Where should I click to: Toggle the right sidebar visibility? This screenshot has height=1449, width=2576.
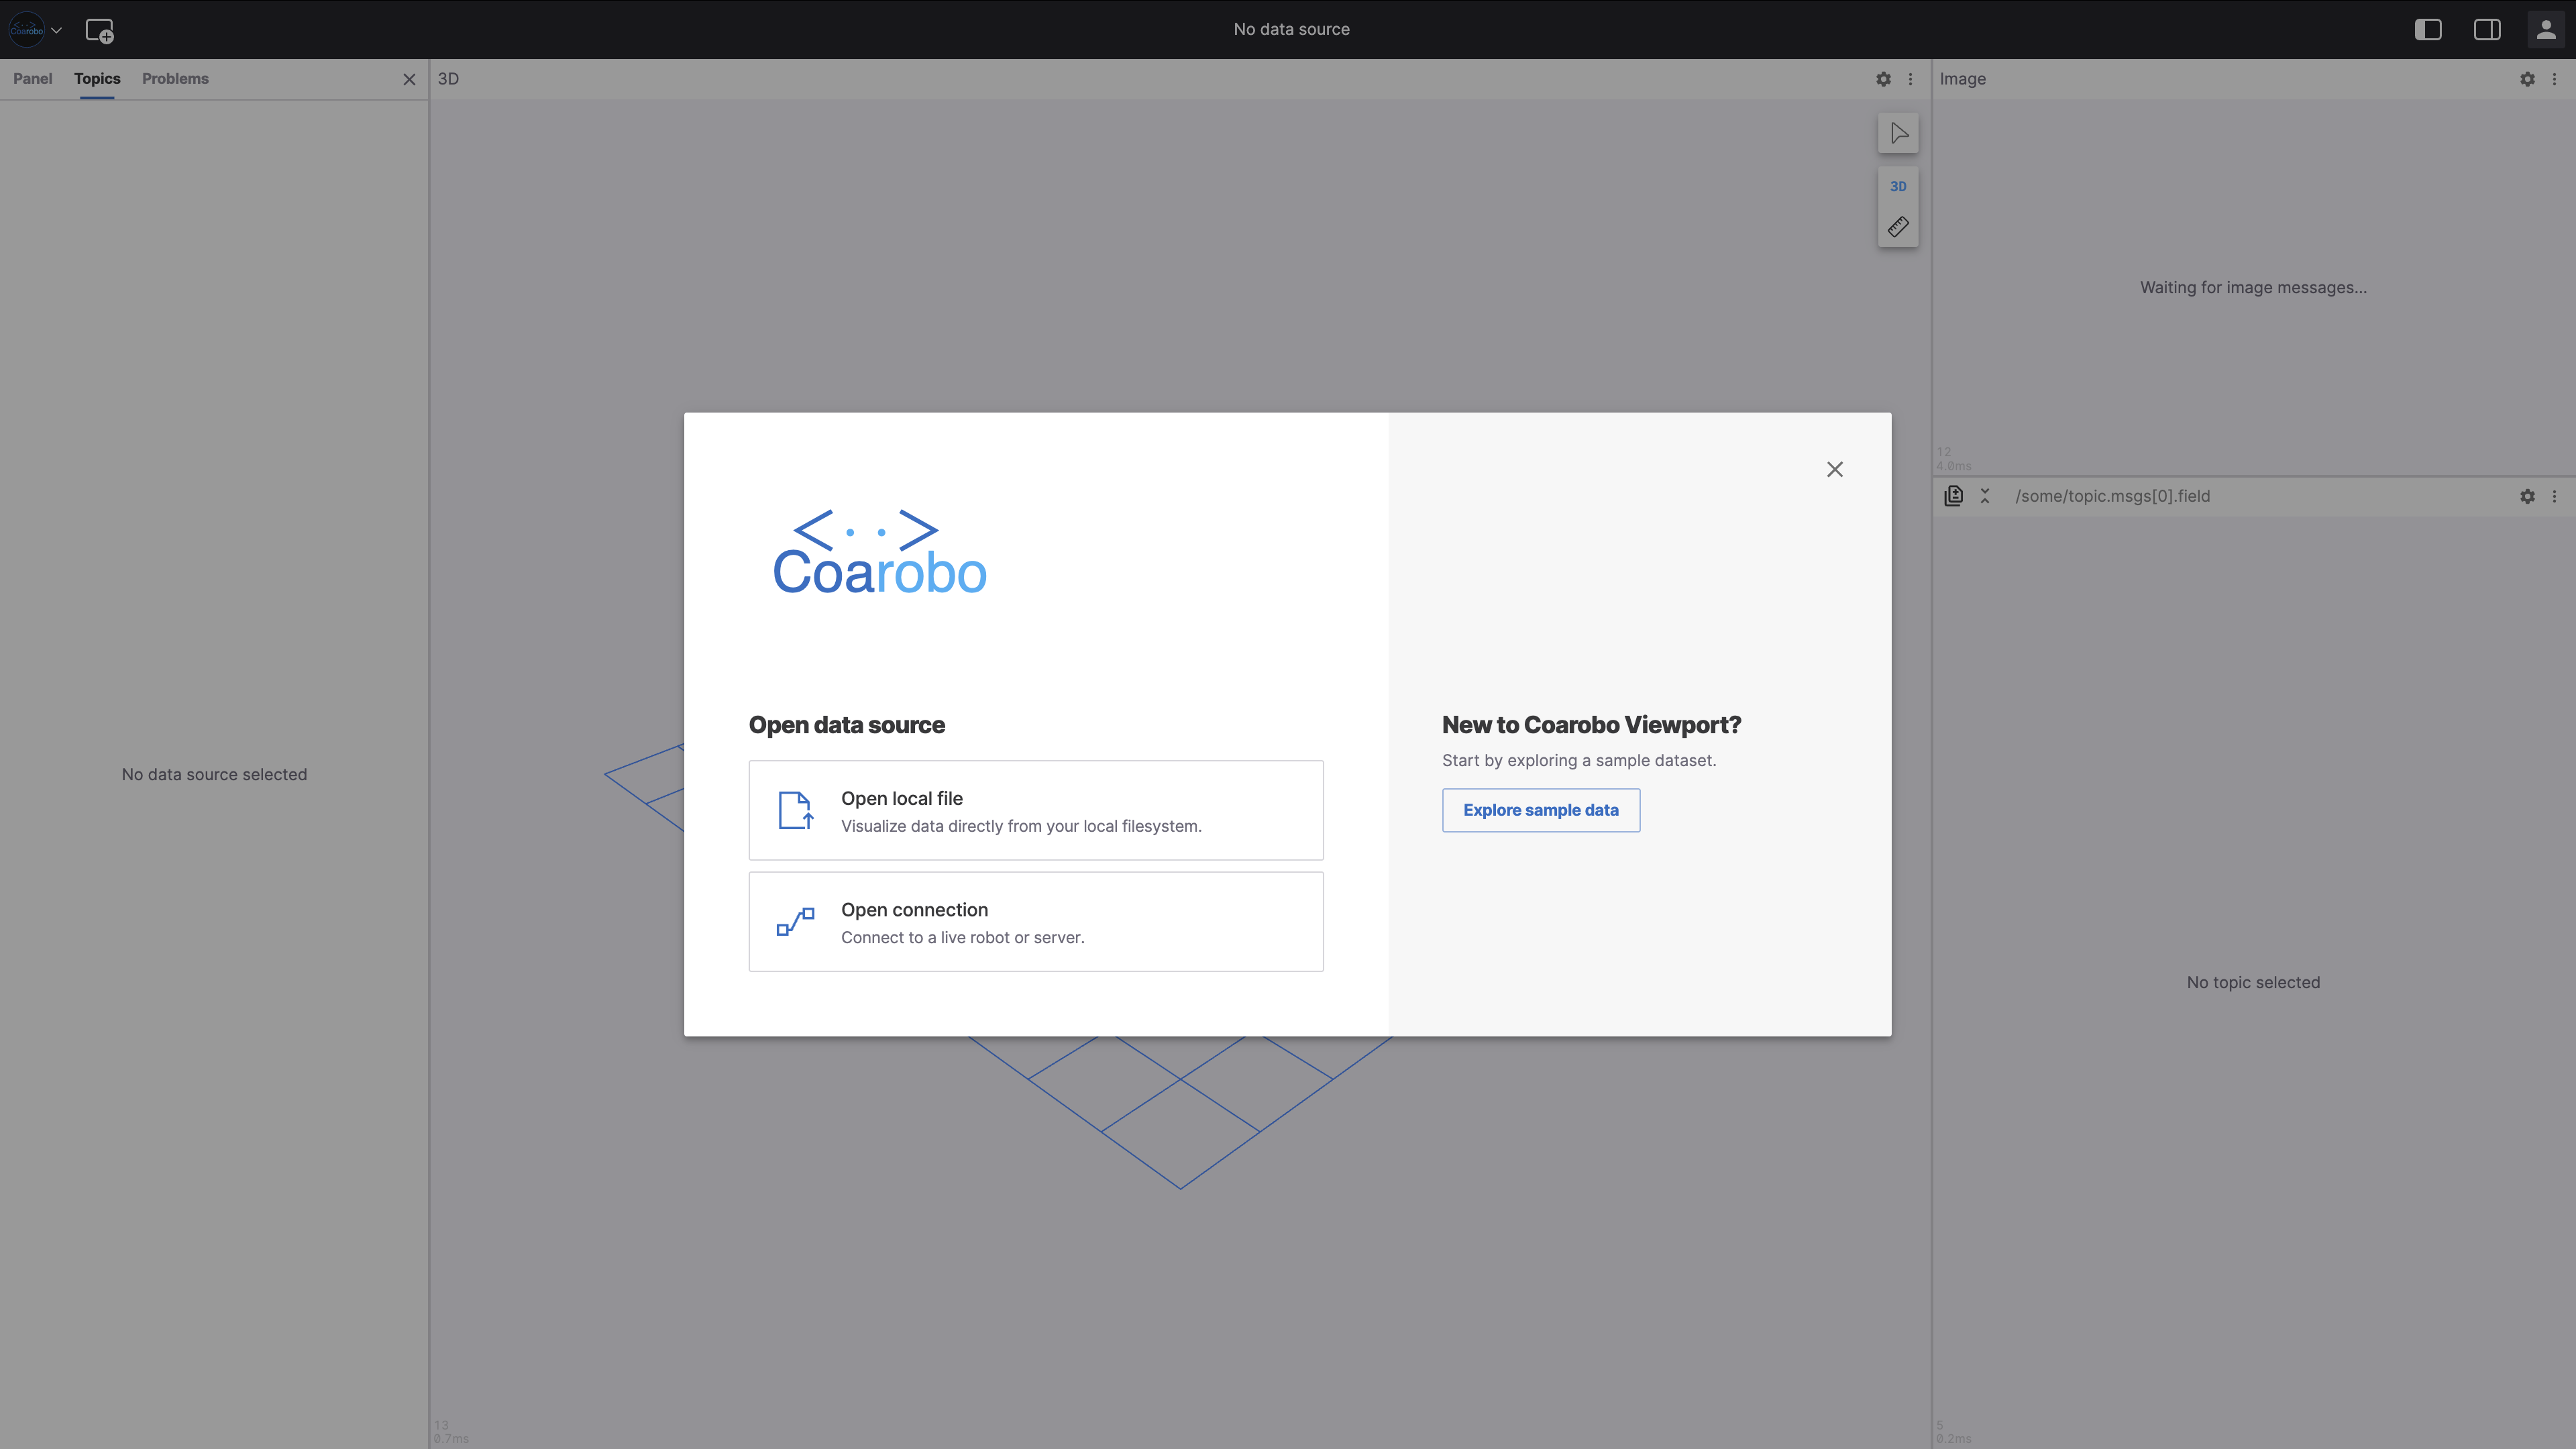tap(2487, 29)
